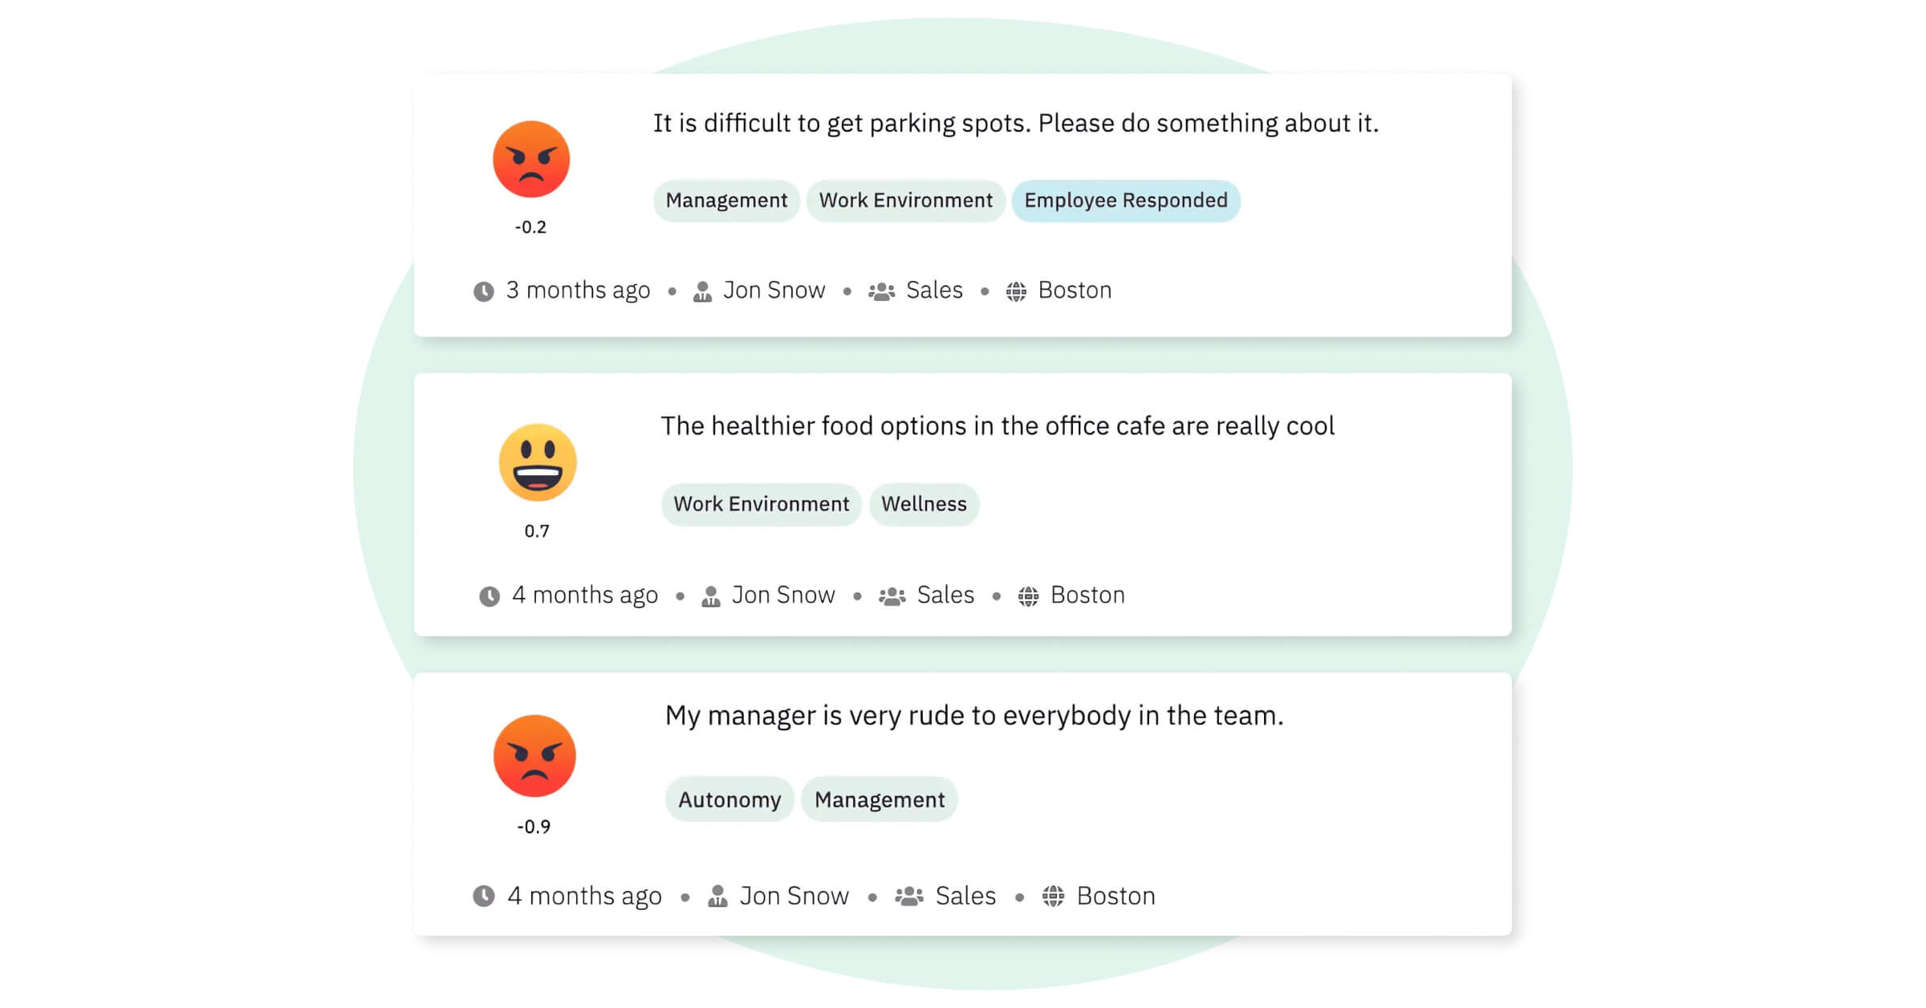Viewport: 1926px width, 1008px height.
Task: Click the happy emoji scored 0.7
Action: tap(538, 462)
